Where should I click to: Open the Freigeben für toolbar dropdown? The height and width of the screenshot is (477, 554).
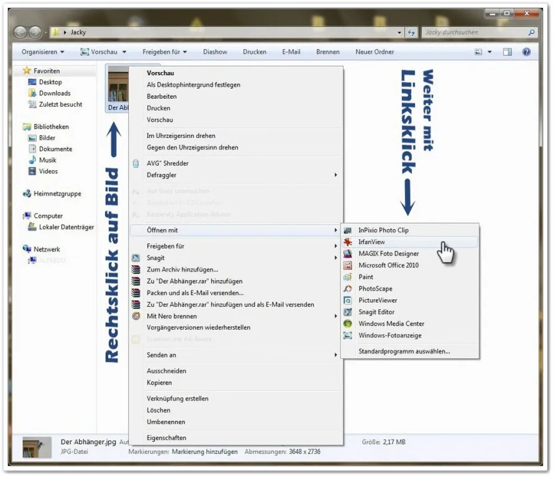[165, 52]
